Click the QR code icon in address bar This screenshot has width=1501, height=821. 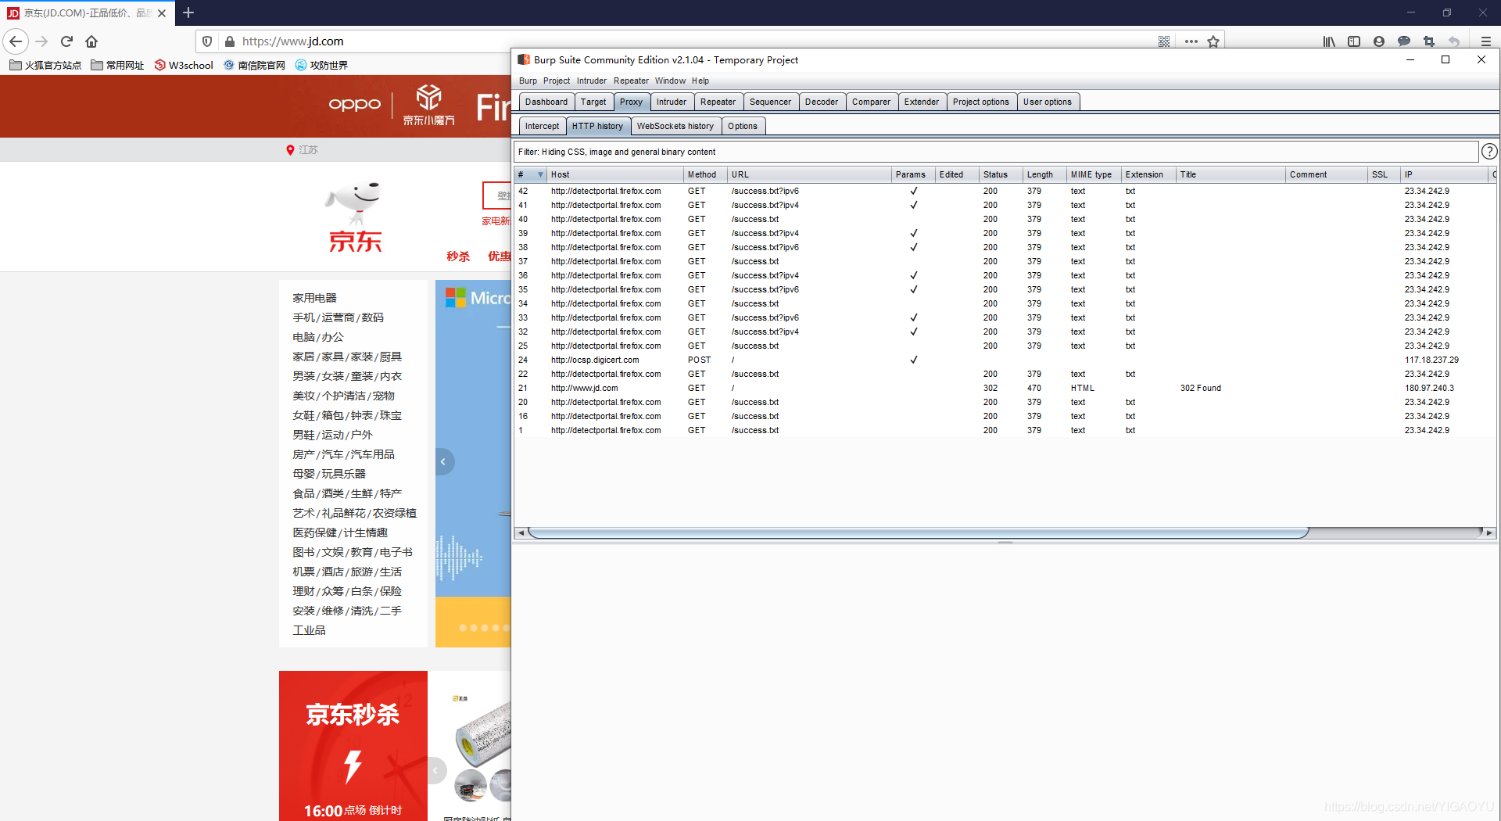(1164, 41)
